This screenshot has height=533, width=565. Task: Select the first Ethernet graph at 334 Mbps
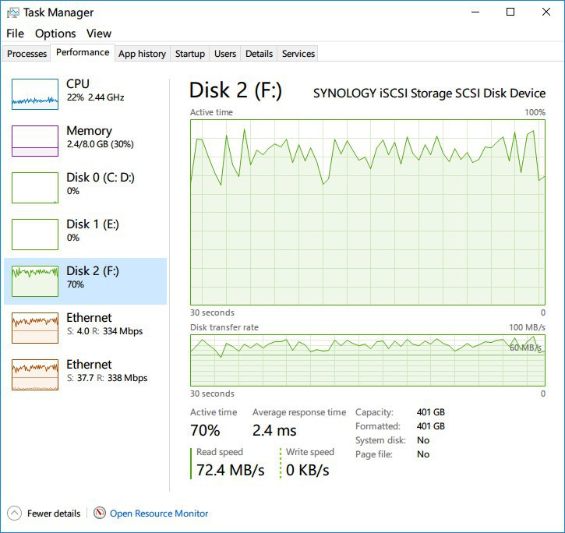(x=35, y=327)
